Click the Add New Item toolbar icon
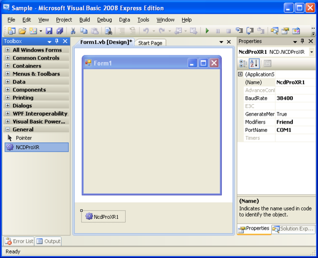Screen dimensions: 318x258 33,31
